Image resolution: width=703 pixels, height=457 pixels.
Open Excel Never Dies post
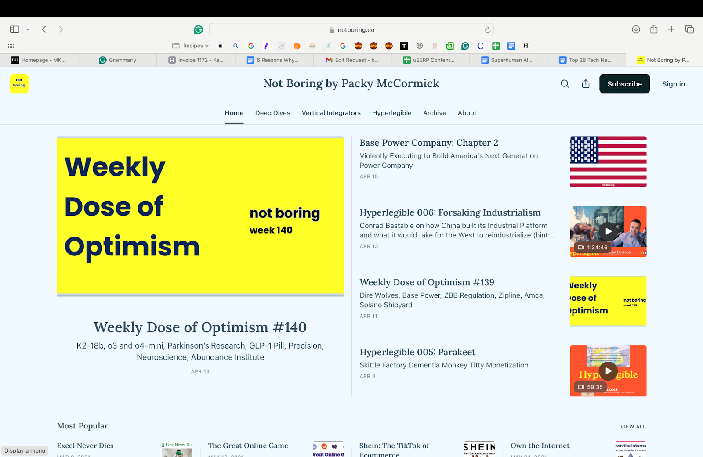click(x=85, y=446)
